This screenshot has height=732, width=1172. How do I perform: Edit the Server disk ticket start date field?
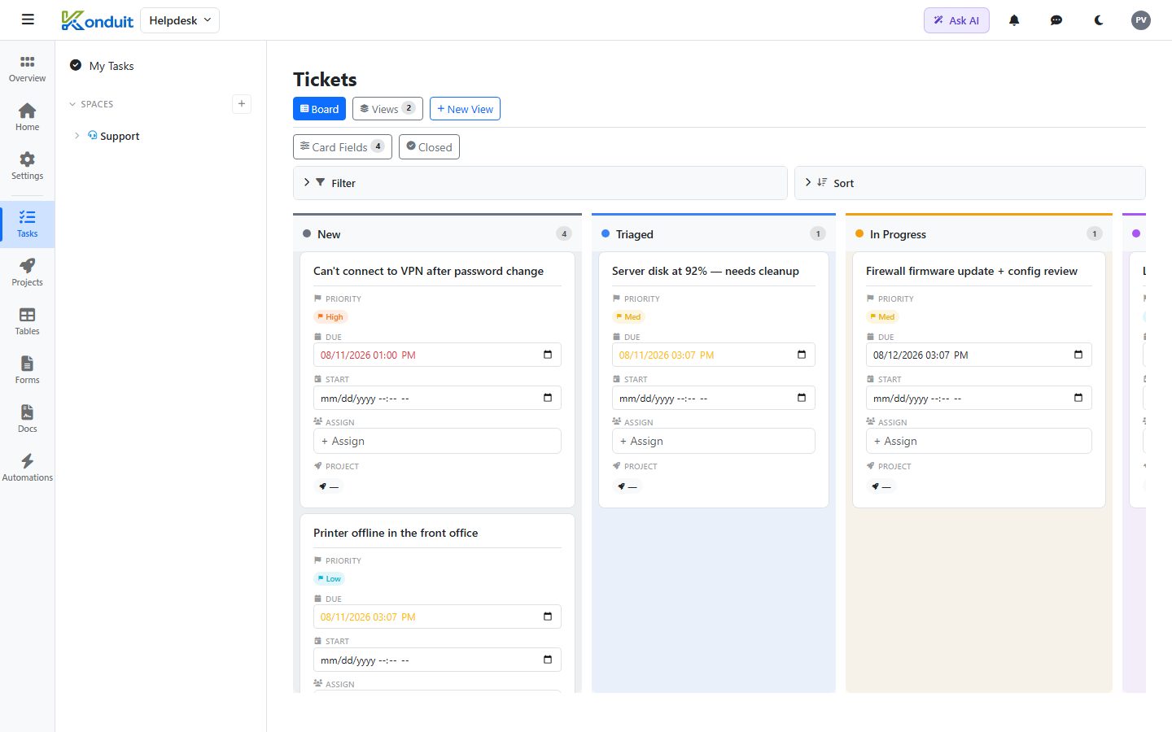pyautogui.click(x=714, y=398)
